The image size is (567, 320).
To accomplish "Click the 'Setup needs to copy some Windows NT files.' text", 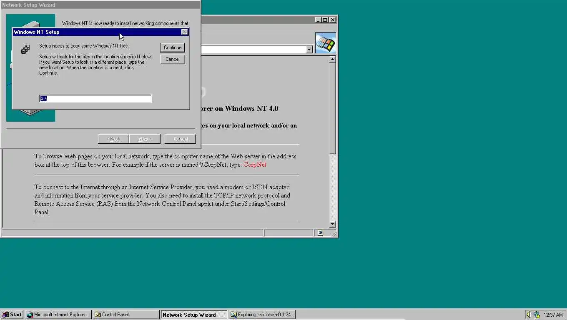I will pyautogui.click(x=84, y=46).
